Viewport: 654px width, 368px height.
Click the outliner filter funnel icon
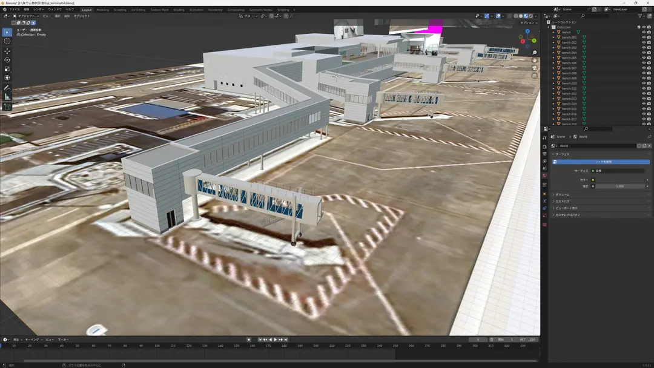tap(640, 16)
